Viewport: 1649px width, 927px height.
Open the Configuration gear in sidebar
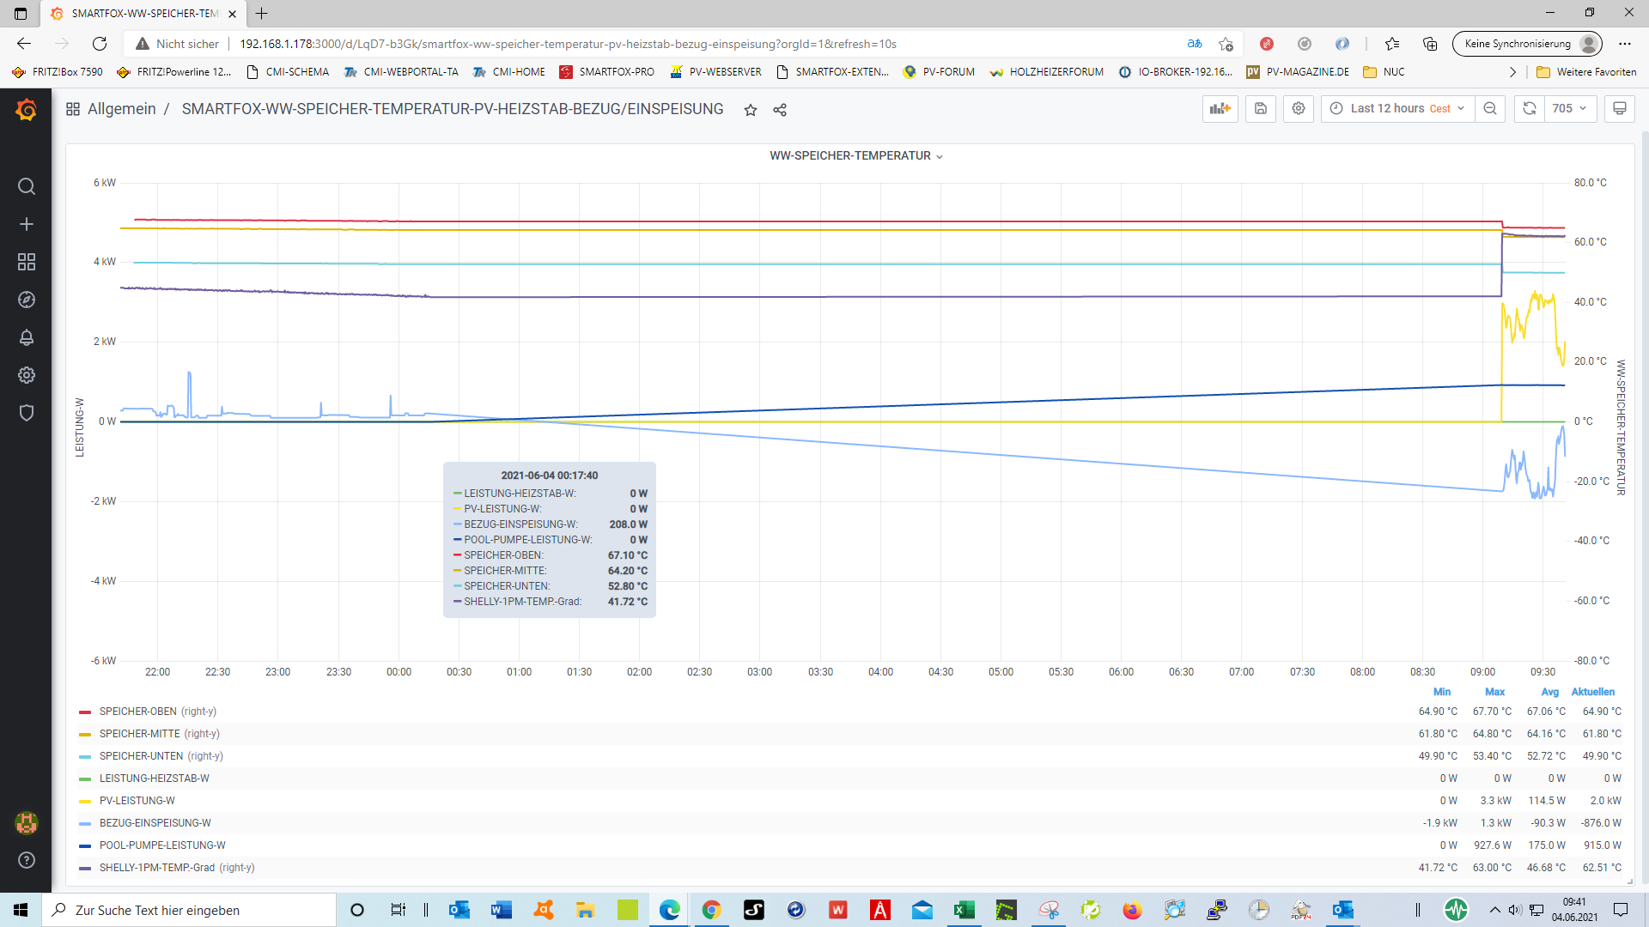(26, 375)
